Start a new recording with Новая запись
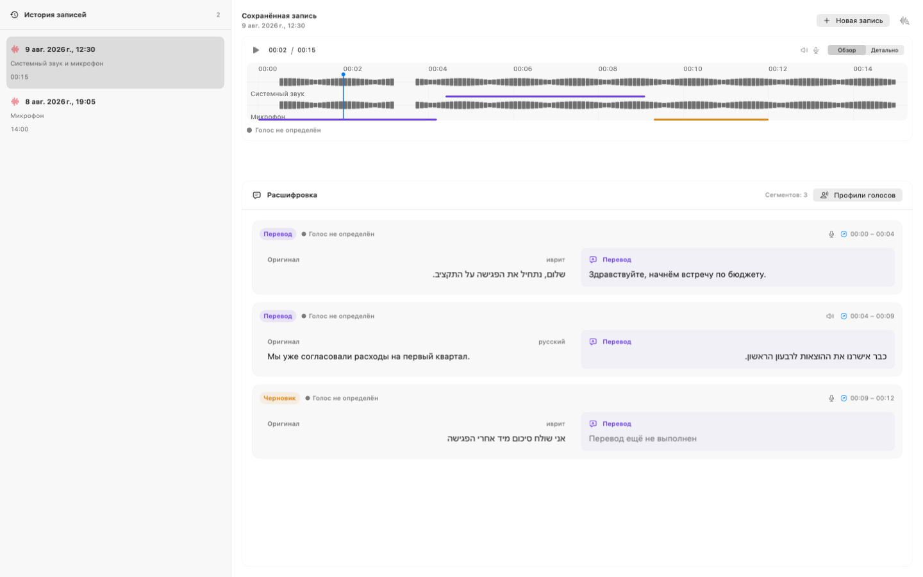 click(852, 21)
